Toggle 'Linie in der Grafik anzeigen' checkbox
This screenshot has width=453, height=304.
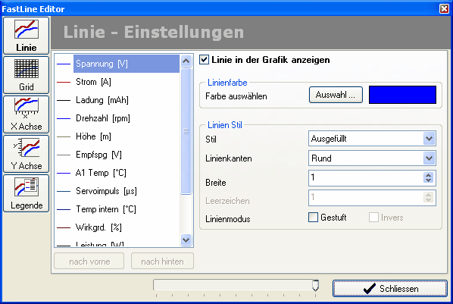click(204, 60)
